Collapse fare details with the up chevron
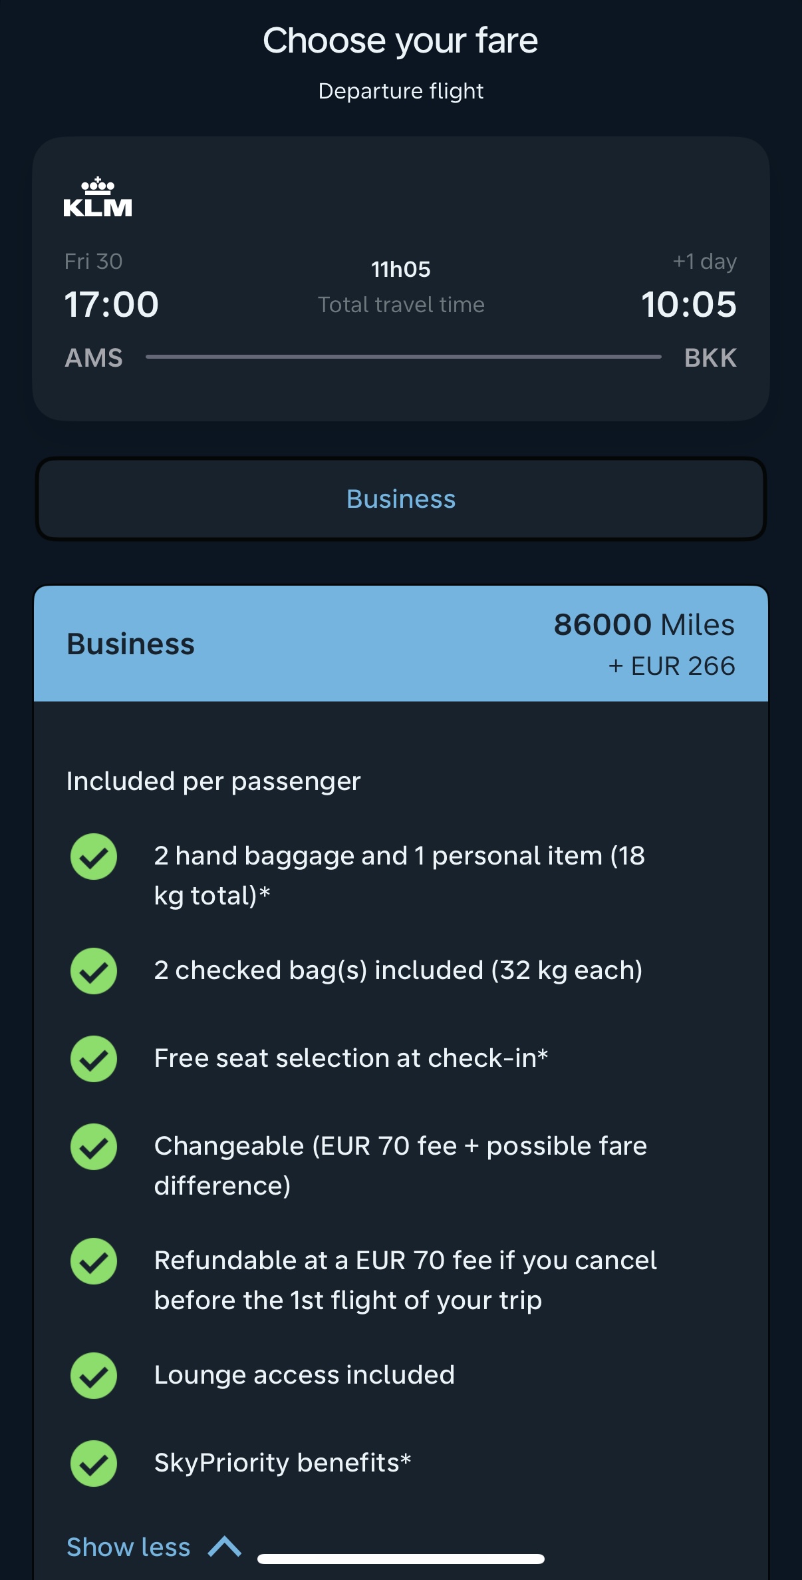 225,1547
